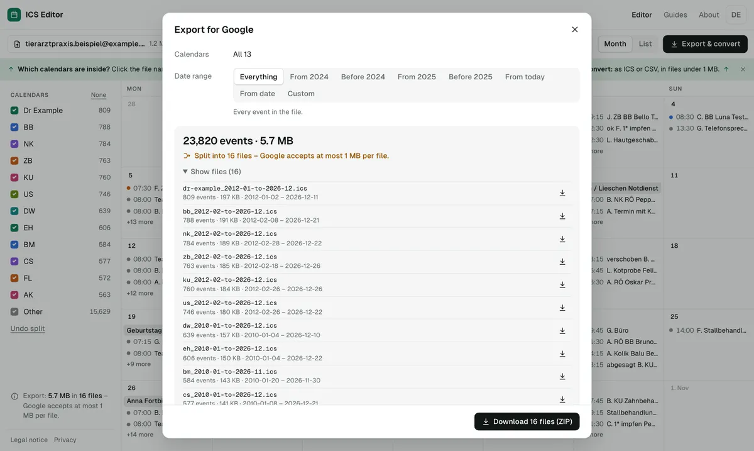This screenshot has height=451, width=754.
Task: Open the Privacy link
Action: (65, 440)
